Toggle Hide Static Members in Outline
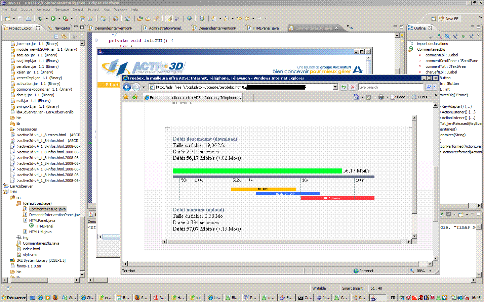The image size is (484, 302). click(455, 36)
